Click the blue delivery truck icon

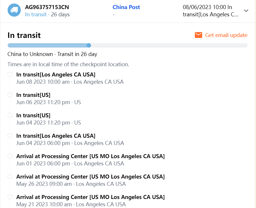click(14, 10)
